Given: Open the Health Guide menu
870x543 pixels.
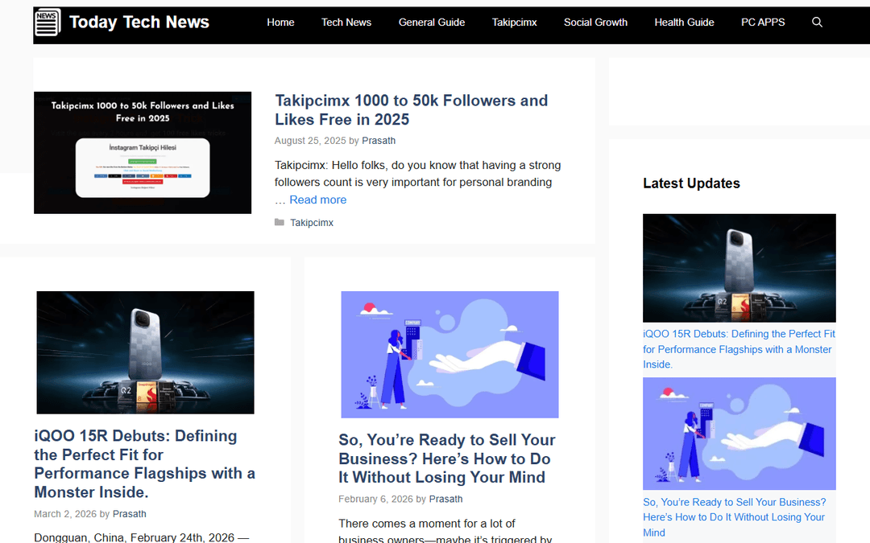Looking at the screenshot, I should click(x=684, y=23).
